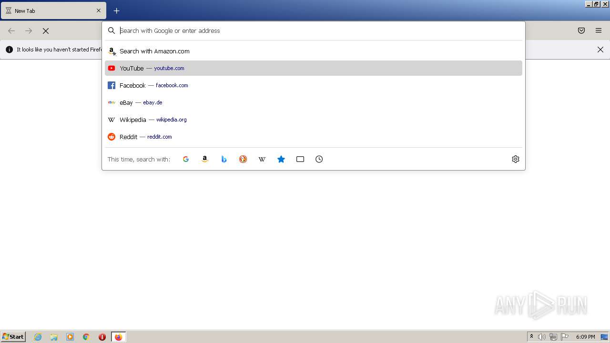Screen dimensions: 610x343
Task: Launch Chrome from taskbar
Action: click(86, 337)
